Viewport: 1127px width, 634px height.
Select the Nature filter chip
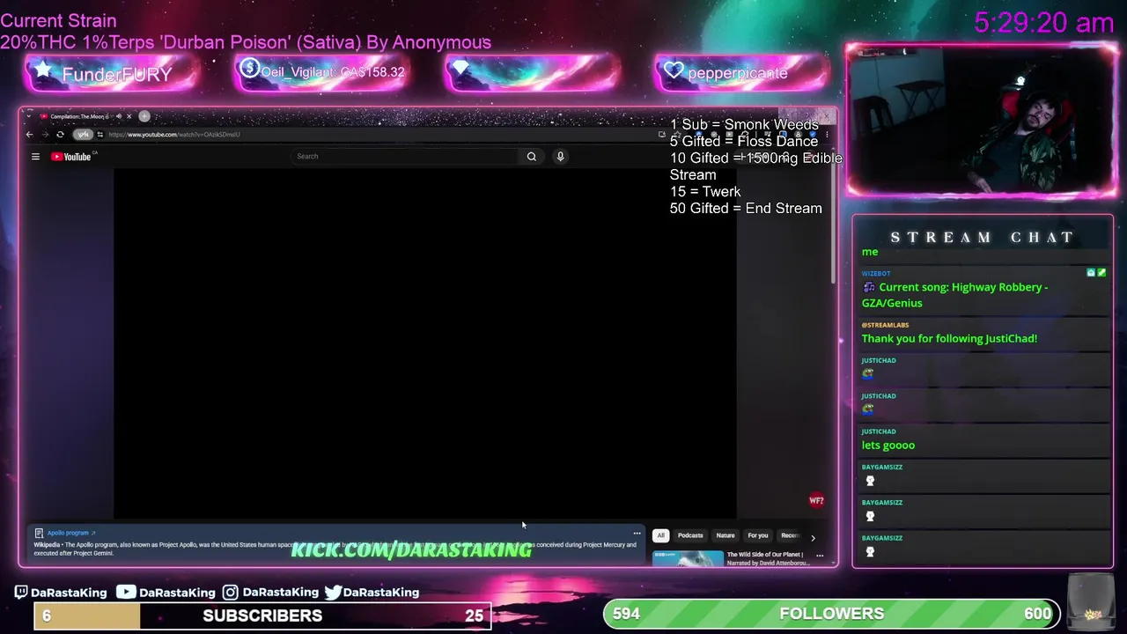point(726,535)
